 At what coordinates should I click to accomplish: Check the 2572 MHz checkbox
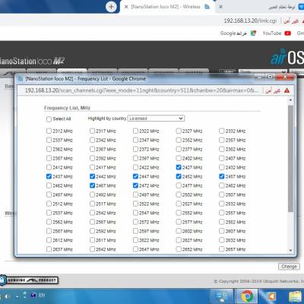135,222
